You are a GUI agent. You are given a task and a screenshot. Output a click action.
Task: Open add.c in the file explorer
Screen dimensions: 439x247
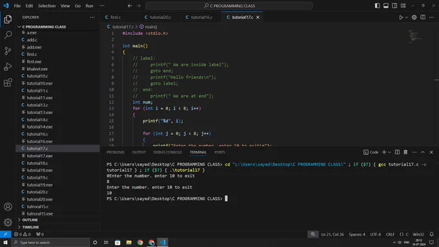(32, 40)
